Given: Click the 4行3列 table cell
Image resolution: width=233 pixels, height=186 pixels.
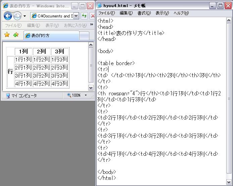Looking at the screenshot, I should (x=59, y=84).
